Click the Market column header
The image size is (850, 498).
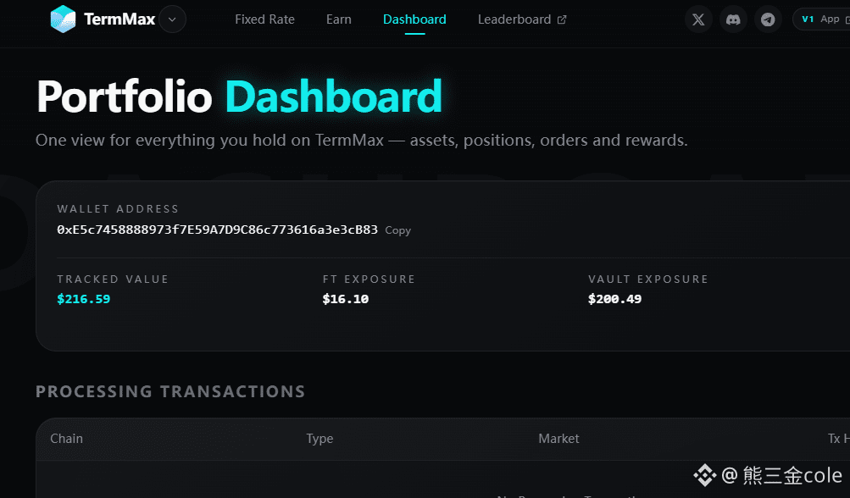558,439
